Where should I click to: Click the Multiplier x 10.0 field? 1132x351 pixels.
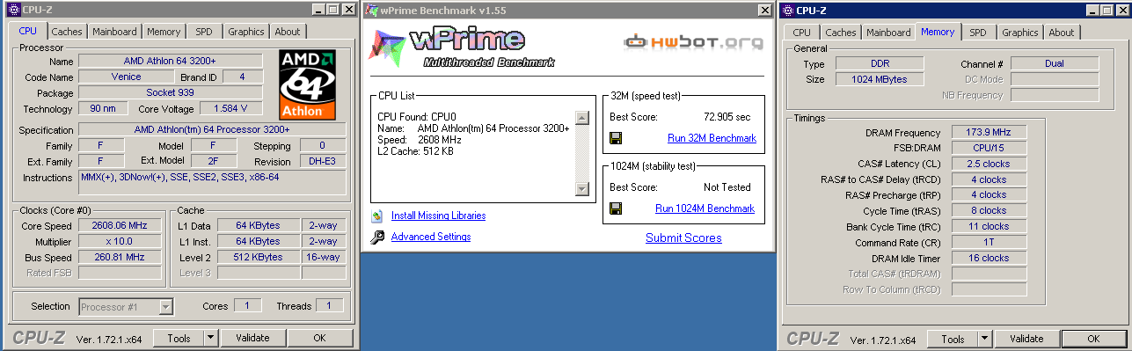pyautogui.click(x=120, y=241)
